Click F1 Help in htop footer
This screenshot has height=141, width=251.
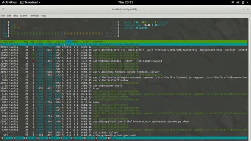coord(5,138)
